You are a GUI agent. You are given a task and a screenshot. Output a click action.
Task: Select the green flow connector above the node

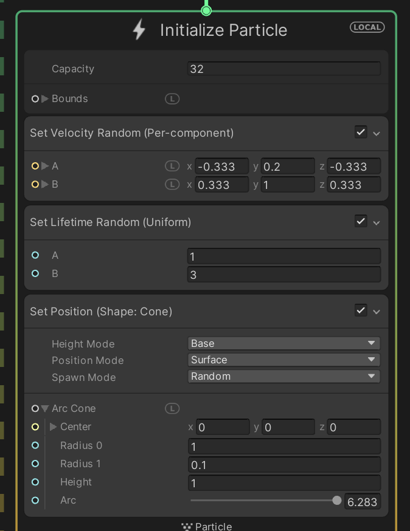206,10
